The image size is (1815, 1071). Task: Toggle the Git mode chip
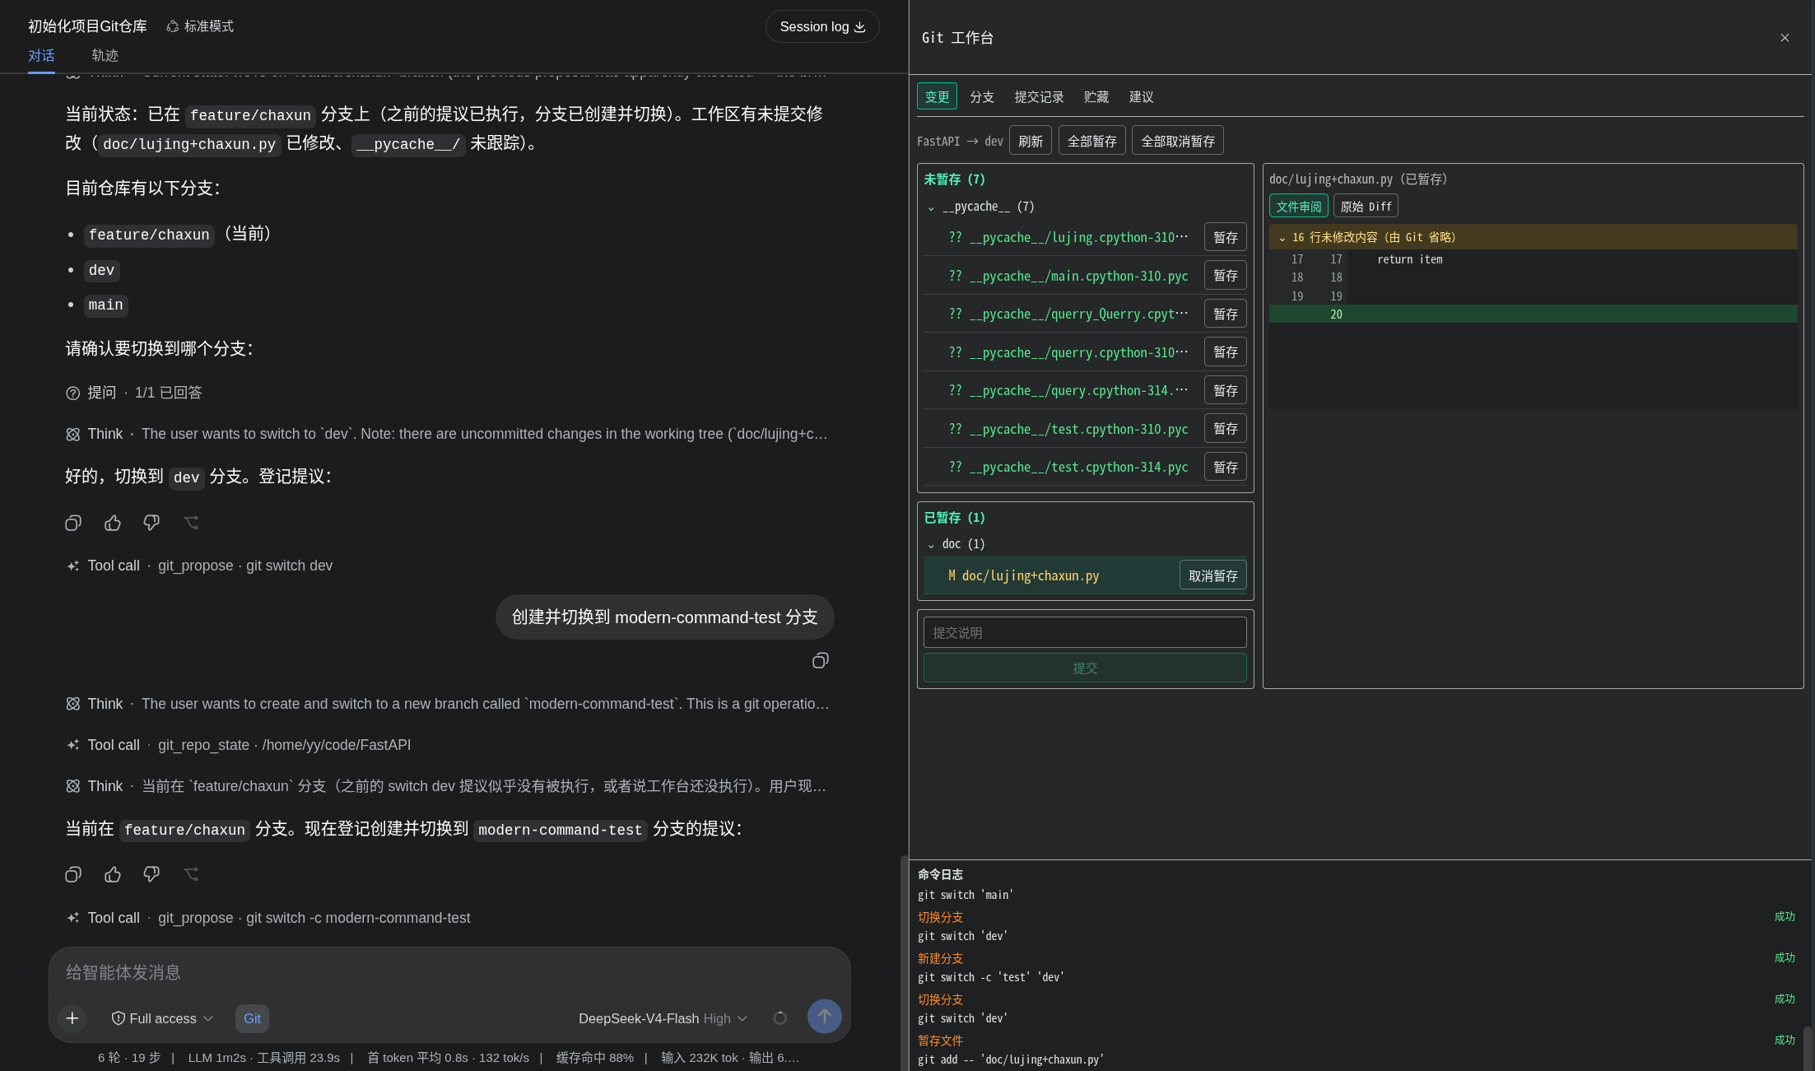[x=252, y=1018]
